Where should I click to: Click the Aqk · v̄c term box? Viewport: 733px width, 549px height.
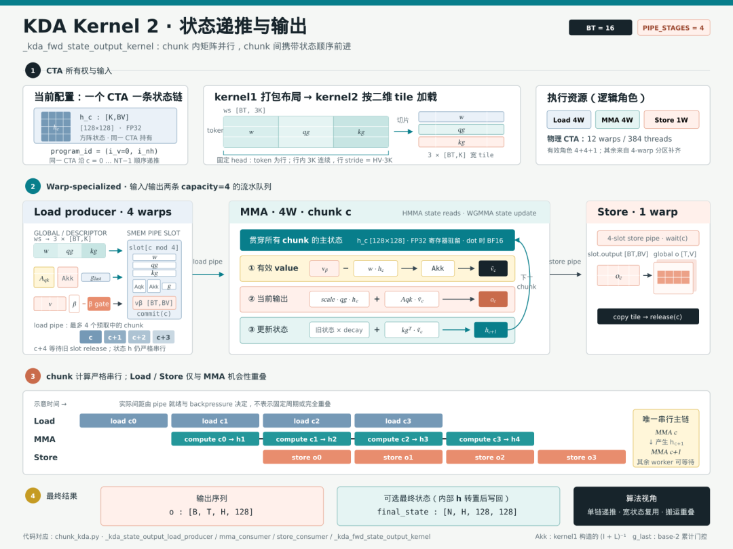(x=412, y=300)
